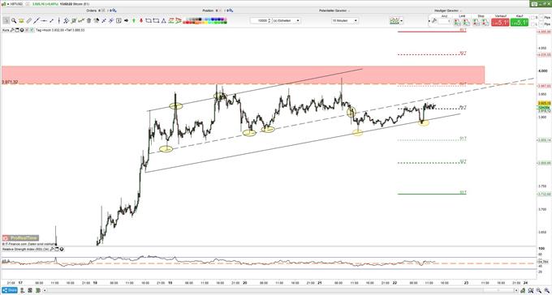The width and height of the screenshot is (552, 295).
Task: Pick the red color swatch
Action: click(188, 23)
